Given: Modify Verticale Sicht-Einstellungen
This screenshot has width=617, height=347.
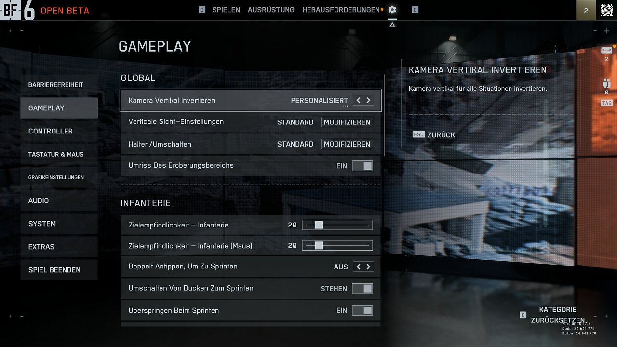Looking at the screenshot, I should (x=347, y=122).
